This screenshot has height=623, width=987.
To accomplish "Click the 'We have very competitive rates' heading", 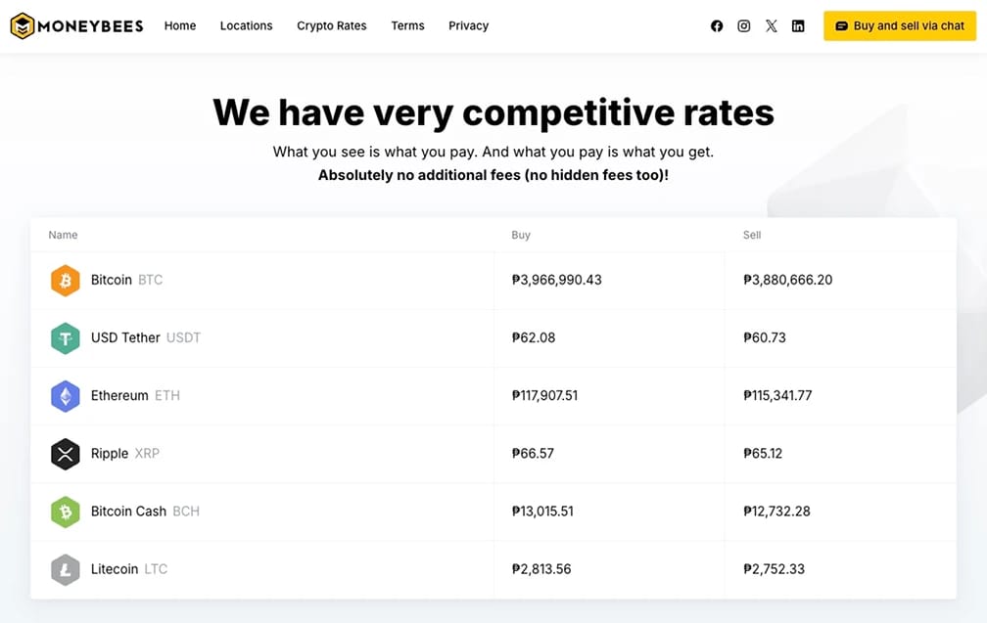I will (x=493, y=113).
